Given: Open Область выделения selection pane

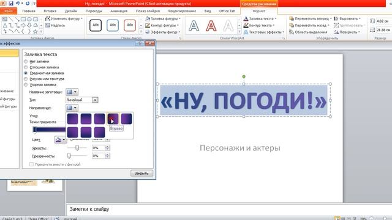Looking at the screenshot, I should point(308,32).
